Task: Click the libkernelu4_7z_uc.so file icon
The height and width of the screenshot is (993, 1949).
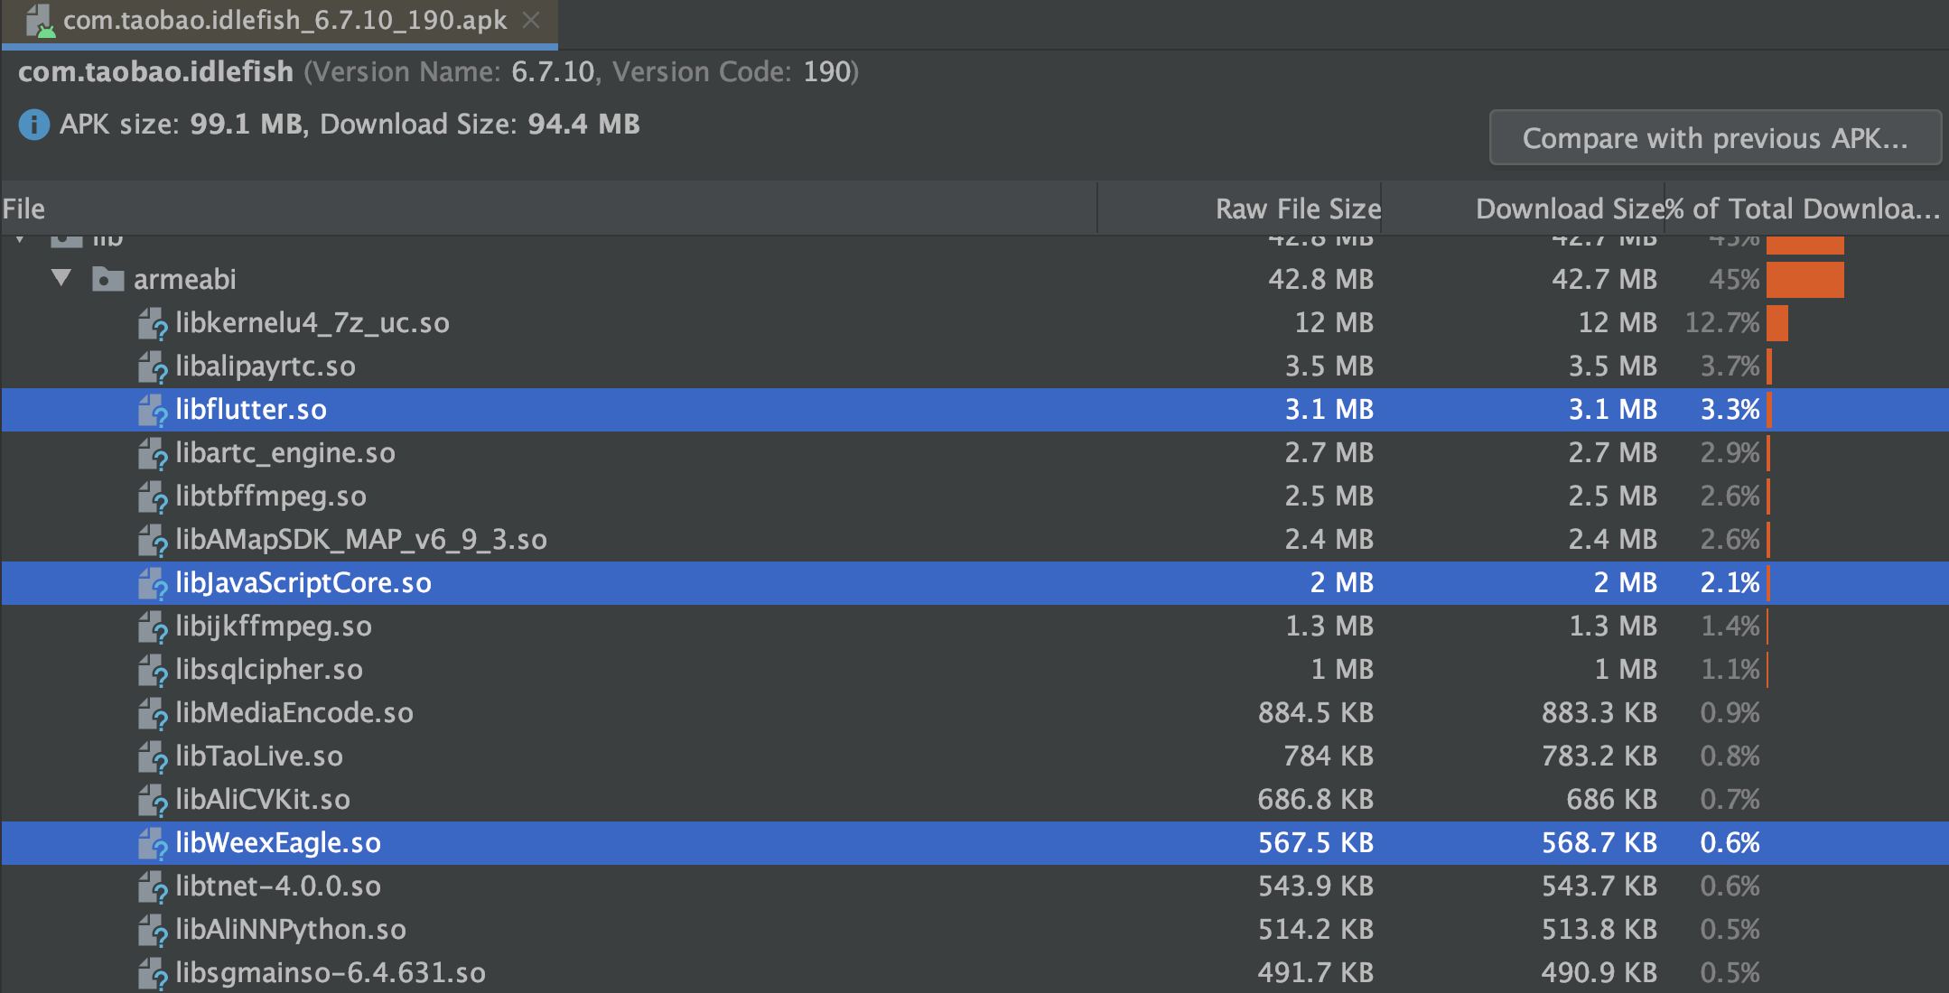Action: (153, 323)
